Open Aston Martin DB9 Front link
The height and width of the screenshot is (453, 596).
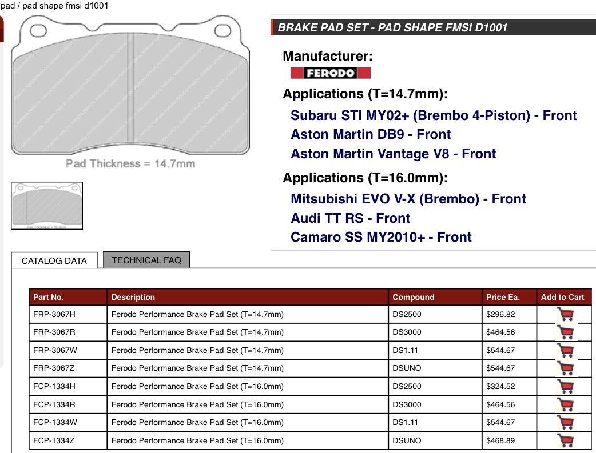pos(371,134)
